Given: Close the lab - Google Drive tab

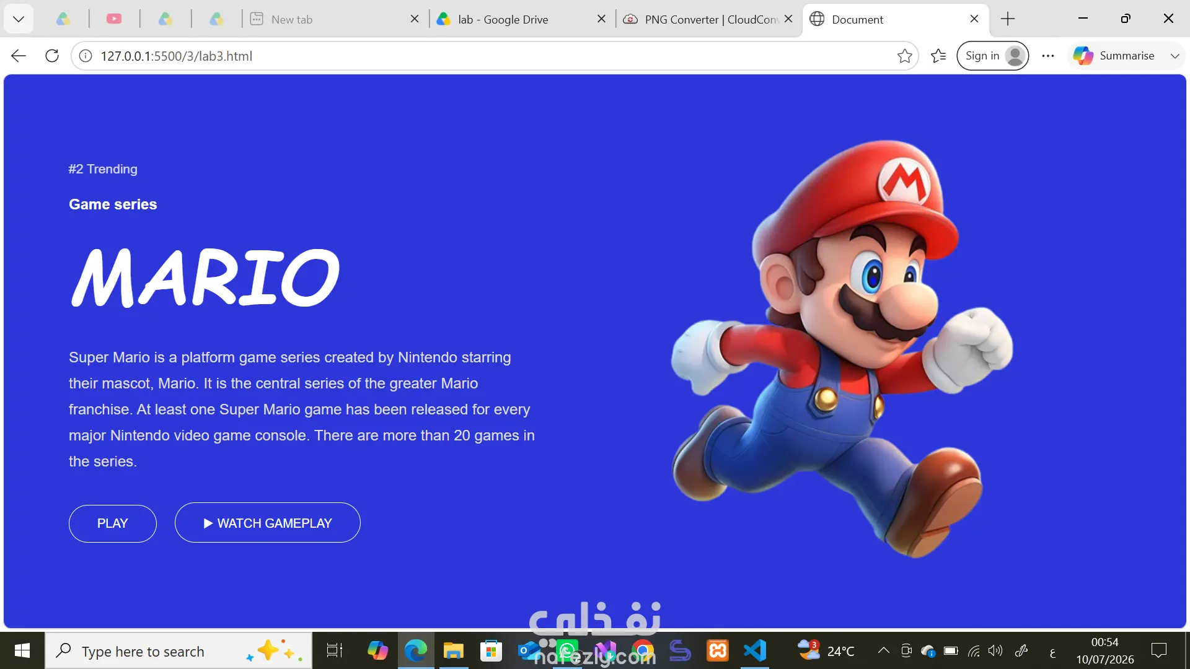Looking at the screenshot, I should tap(601, 19).
